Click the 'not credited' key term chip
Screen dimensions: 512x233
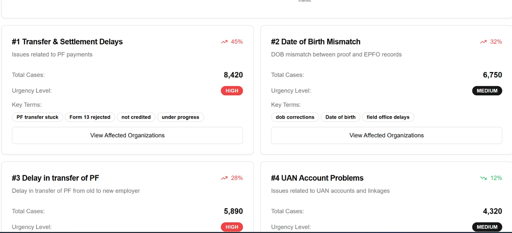click(x=136, y=117)
